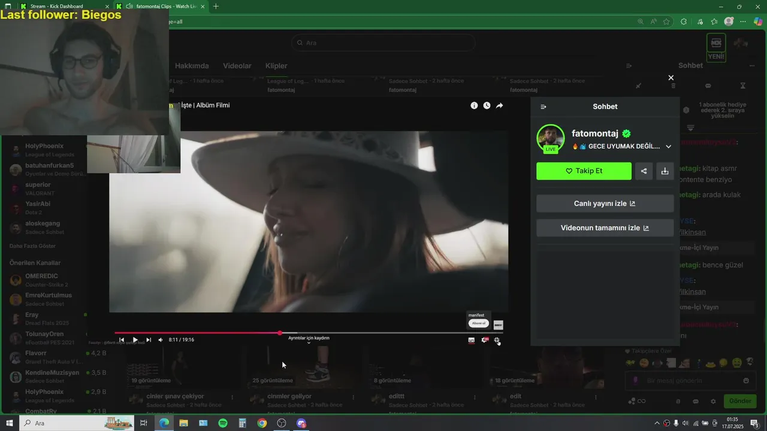The image size is (767, 431).
Task: Collapse the Sohbet panel in clip overlay
Action: coord(543,107)
